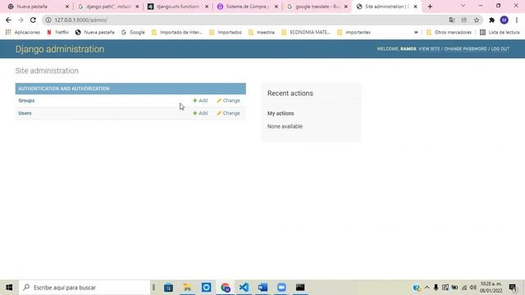Close the google translate tab

coord(346,7)
